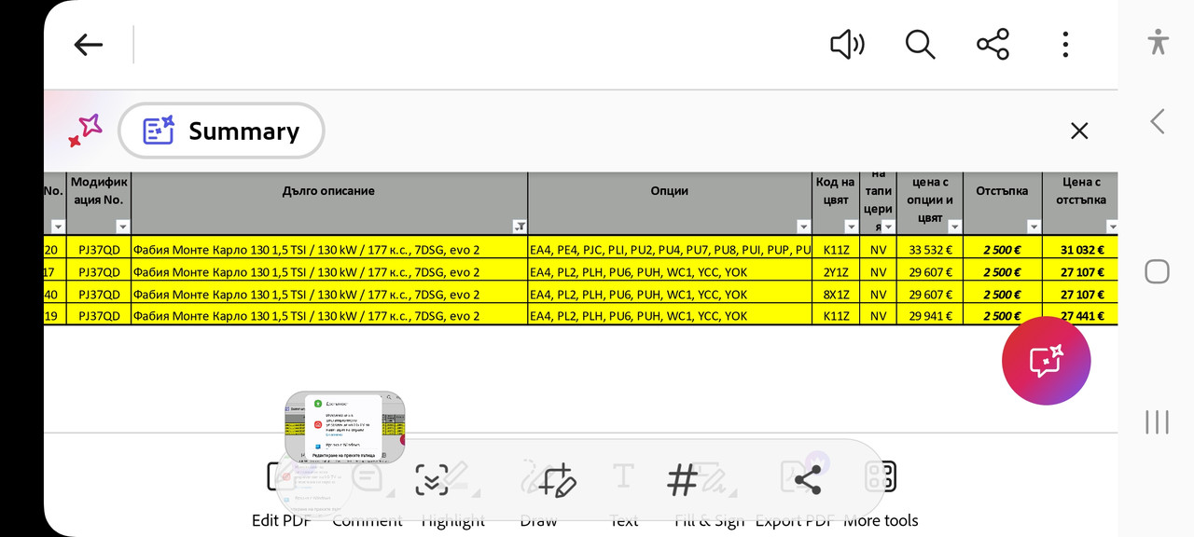This screenshot has width=1194, height=537.
Task: Go back using the top-left arrow
Action: coord(89,45)
